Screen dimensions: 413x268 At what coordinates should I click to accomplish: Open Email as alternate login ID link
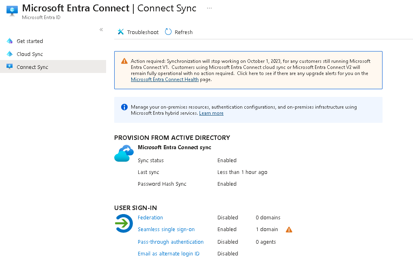pyautogui.click(x=169, y=253)
